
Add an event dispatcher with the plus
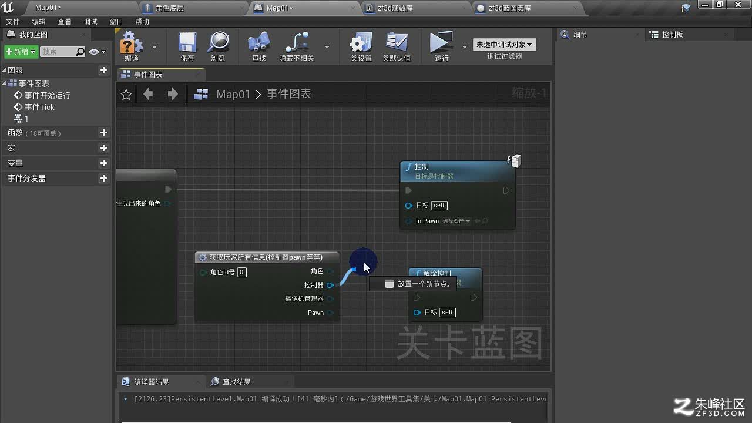pos(103,178)
